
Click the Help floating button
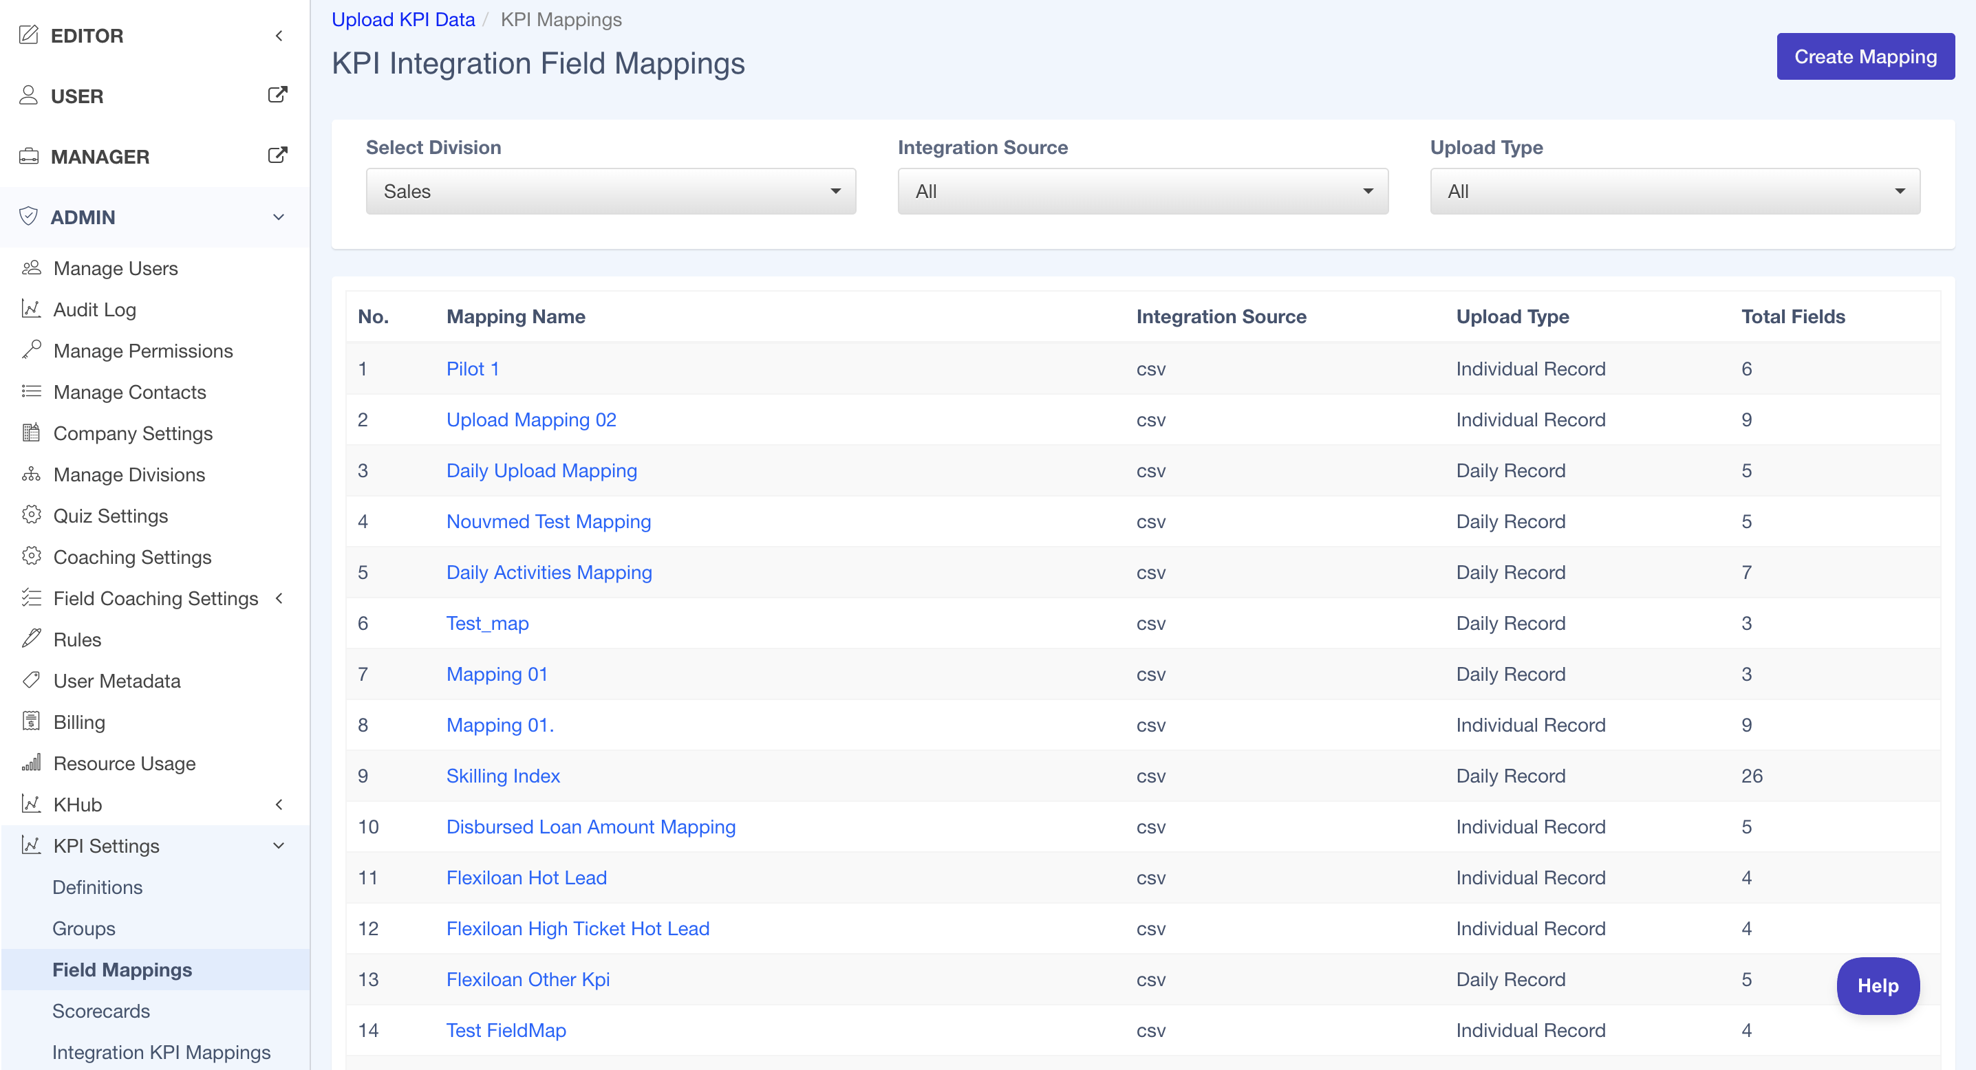[x=1877, y=985]
